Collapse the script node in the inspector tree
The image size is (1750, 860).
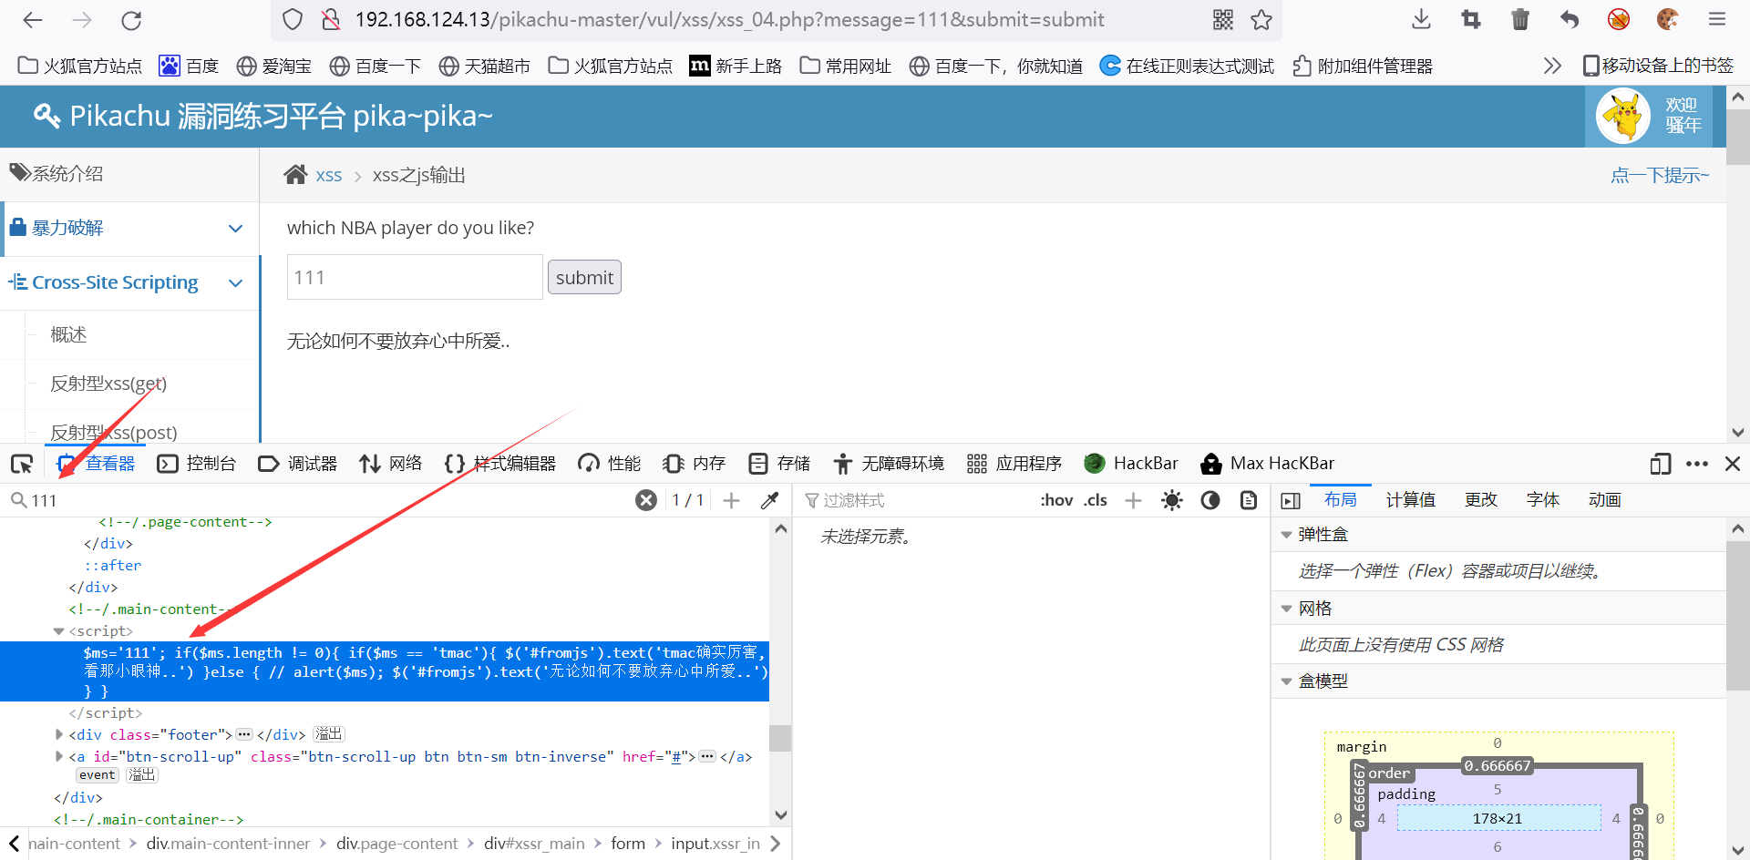(x=60, y=630)
